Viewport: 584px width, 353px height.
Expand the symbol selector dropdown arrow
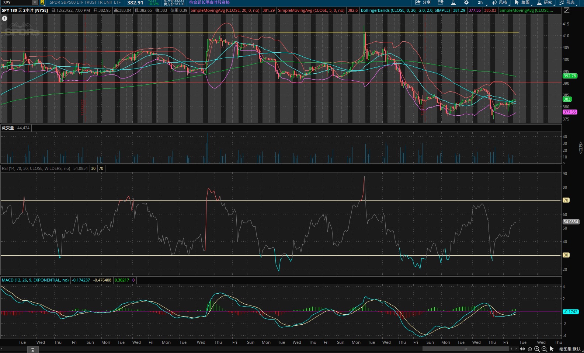pyautogui.click(x=35, y=3)
